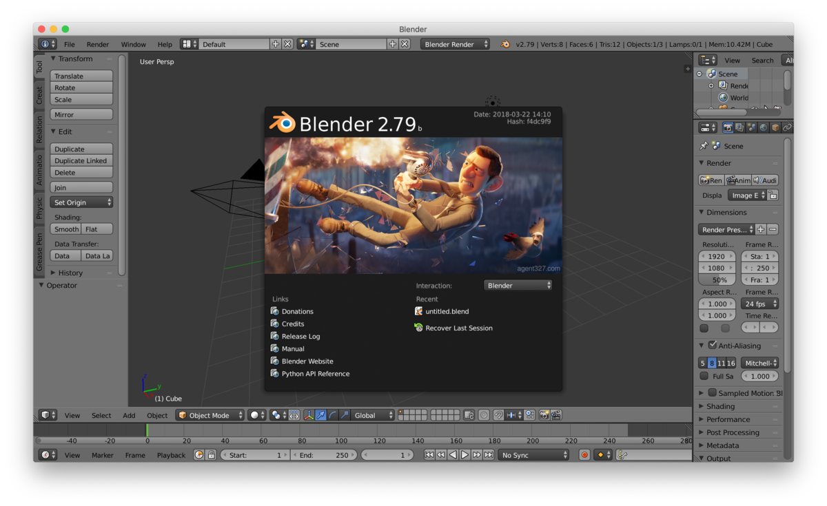Open the Object Mode dropdown

pos(210,415)
